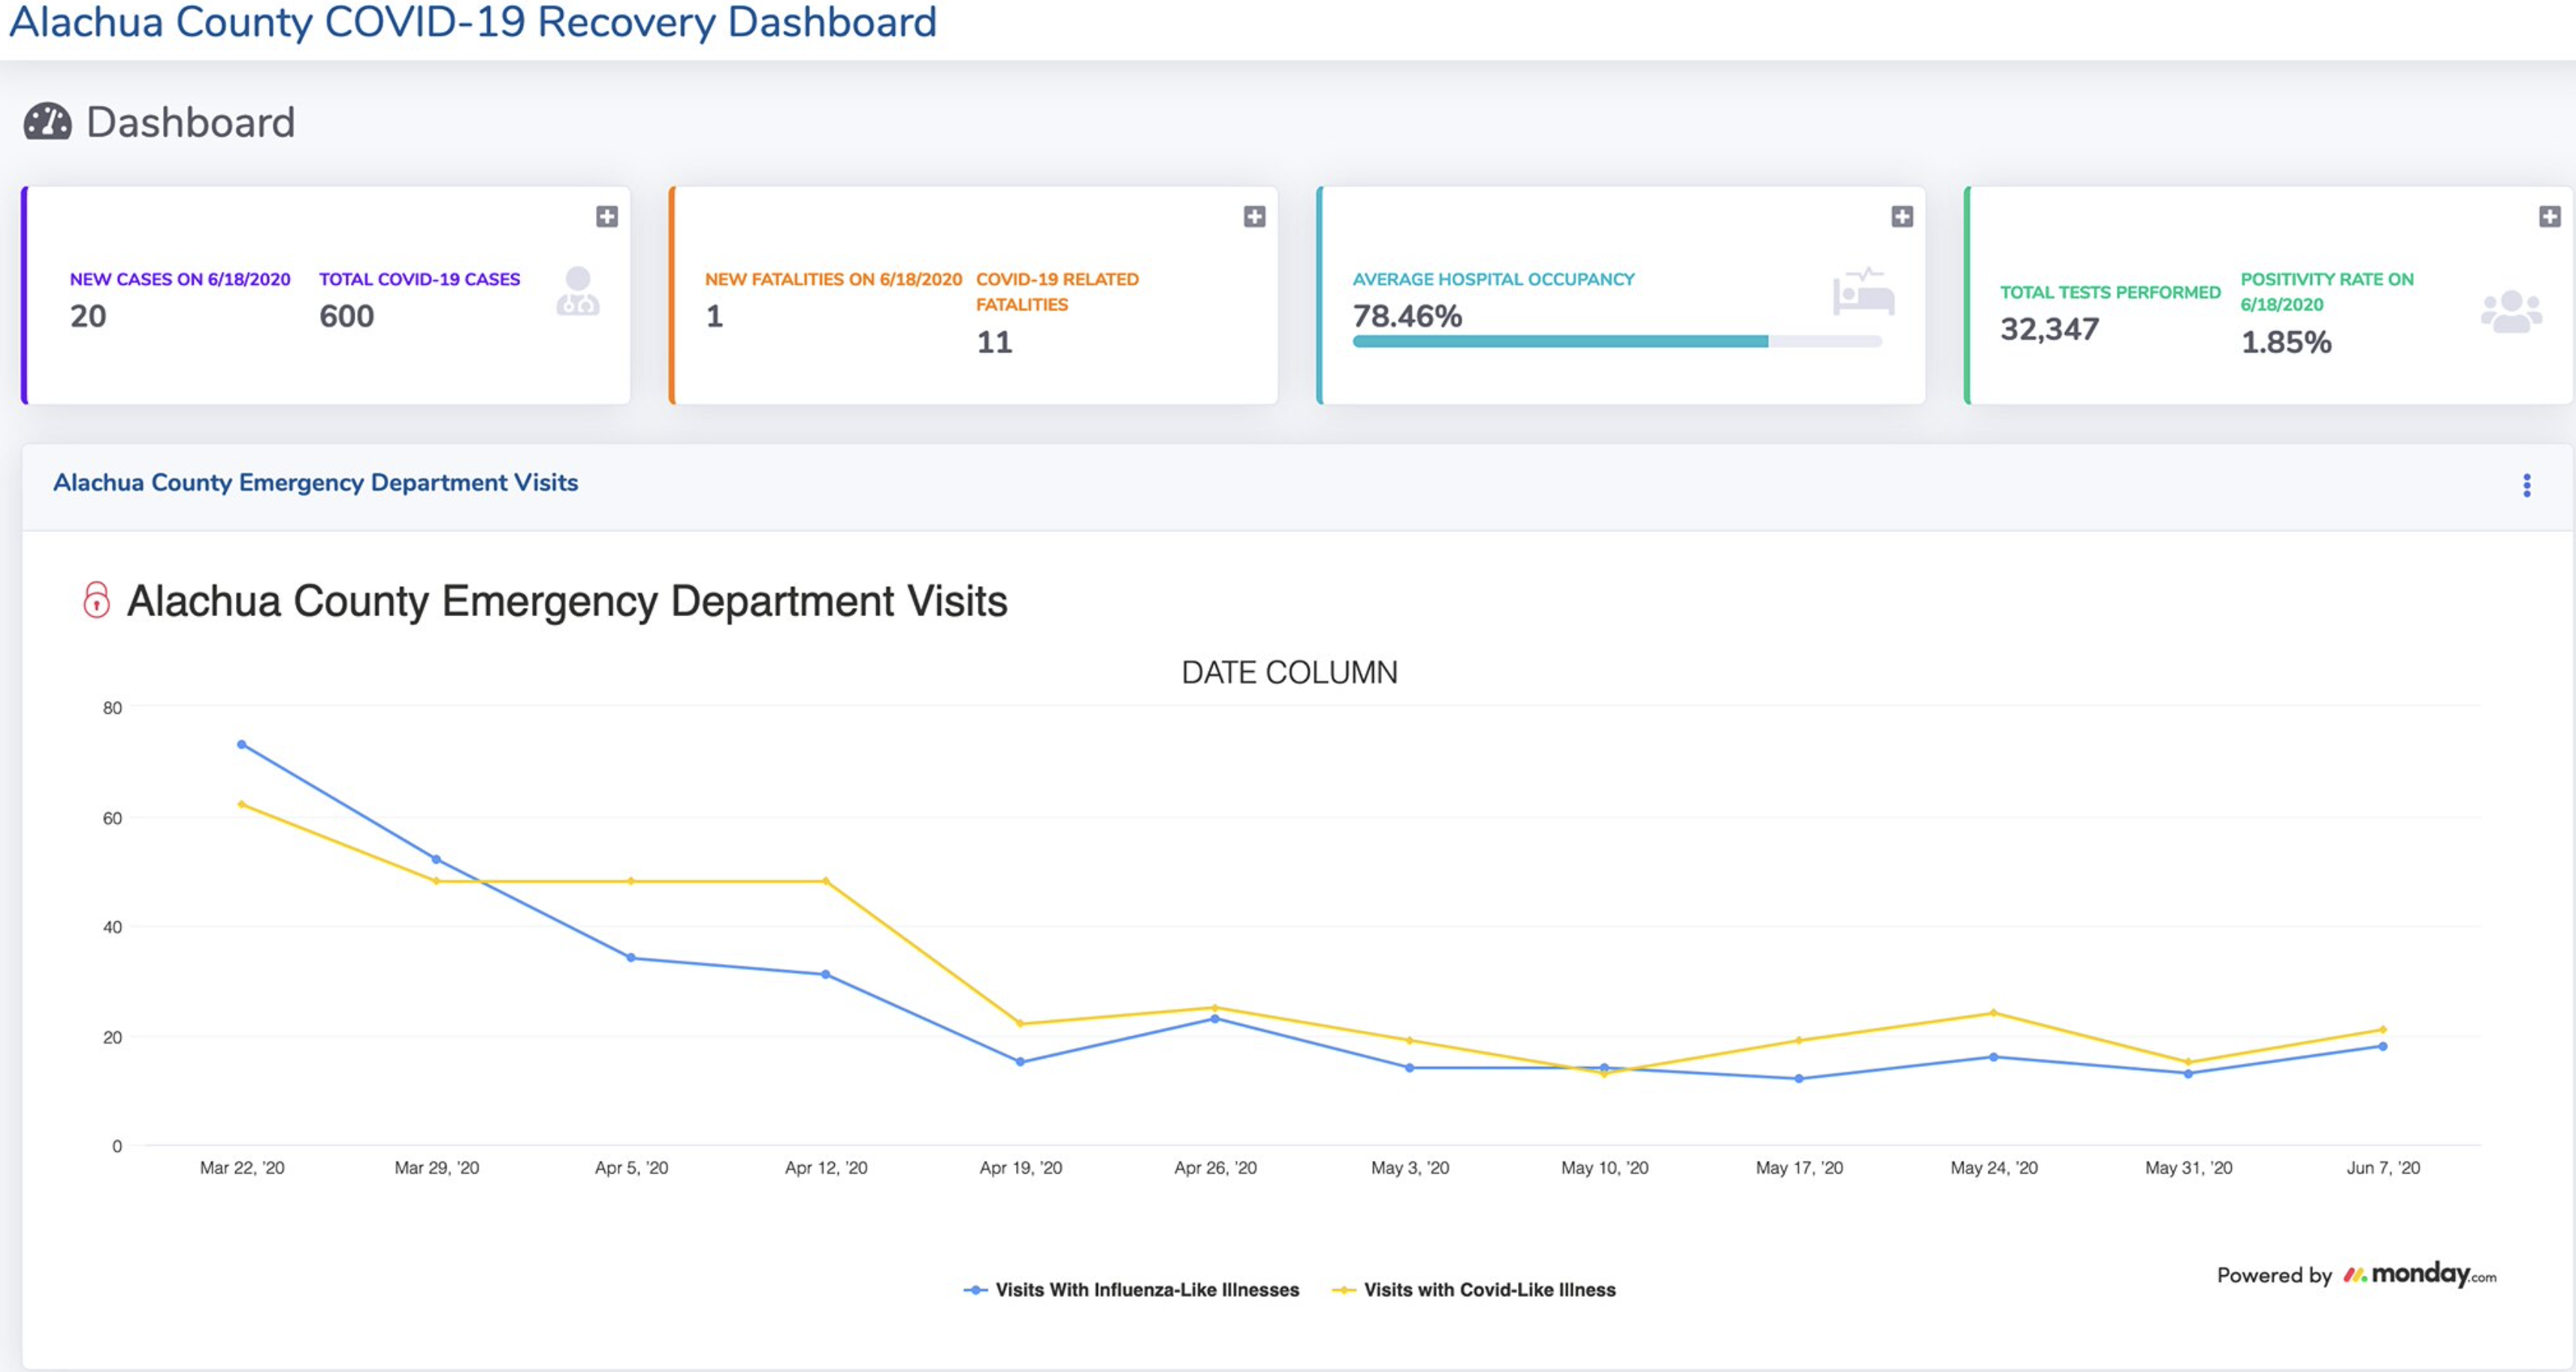The height and width of the screenshot is (1372, 2576).
Task: Click the blue Emergency Department Visits panel header
Action: pyautogui.click(x=315, y=483)
